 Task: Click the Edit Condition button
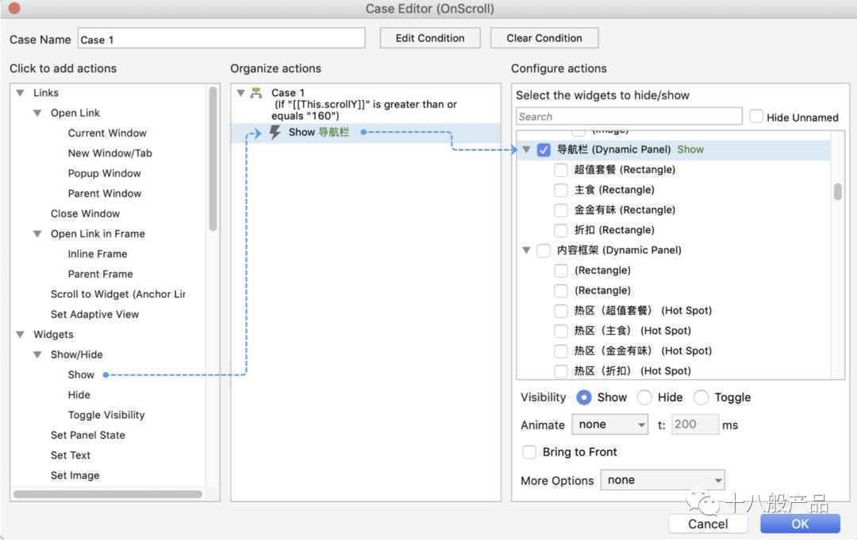[430, 38]
